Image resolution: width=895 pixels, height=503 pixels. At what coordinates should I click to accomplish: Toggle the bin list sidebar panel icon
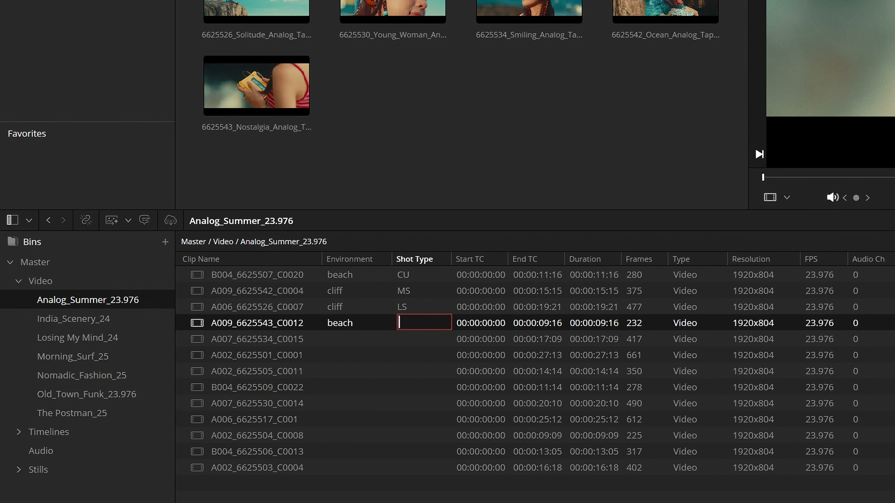13,220
